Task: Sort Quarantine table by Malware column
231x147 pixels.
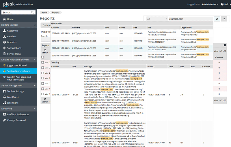Action: click(87, 27)
